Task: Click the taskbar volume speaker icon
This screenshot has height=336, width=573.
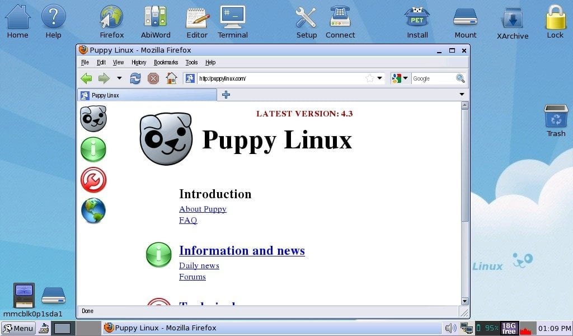Action: pos(450,328)
